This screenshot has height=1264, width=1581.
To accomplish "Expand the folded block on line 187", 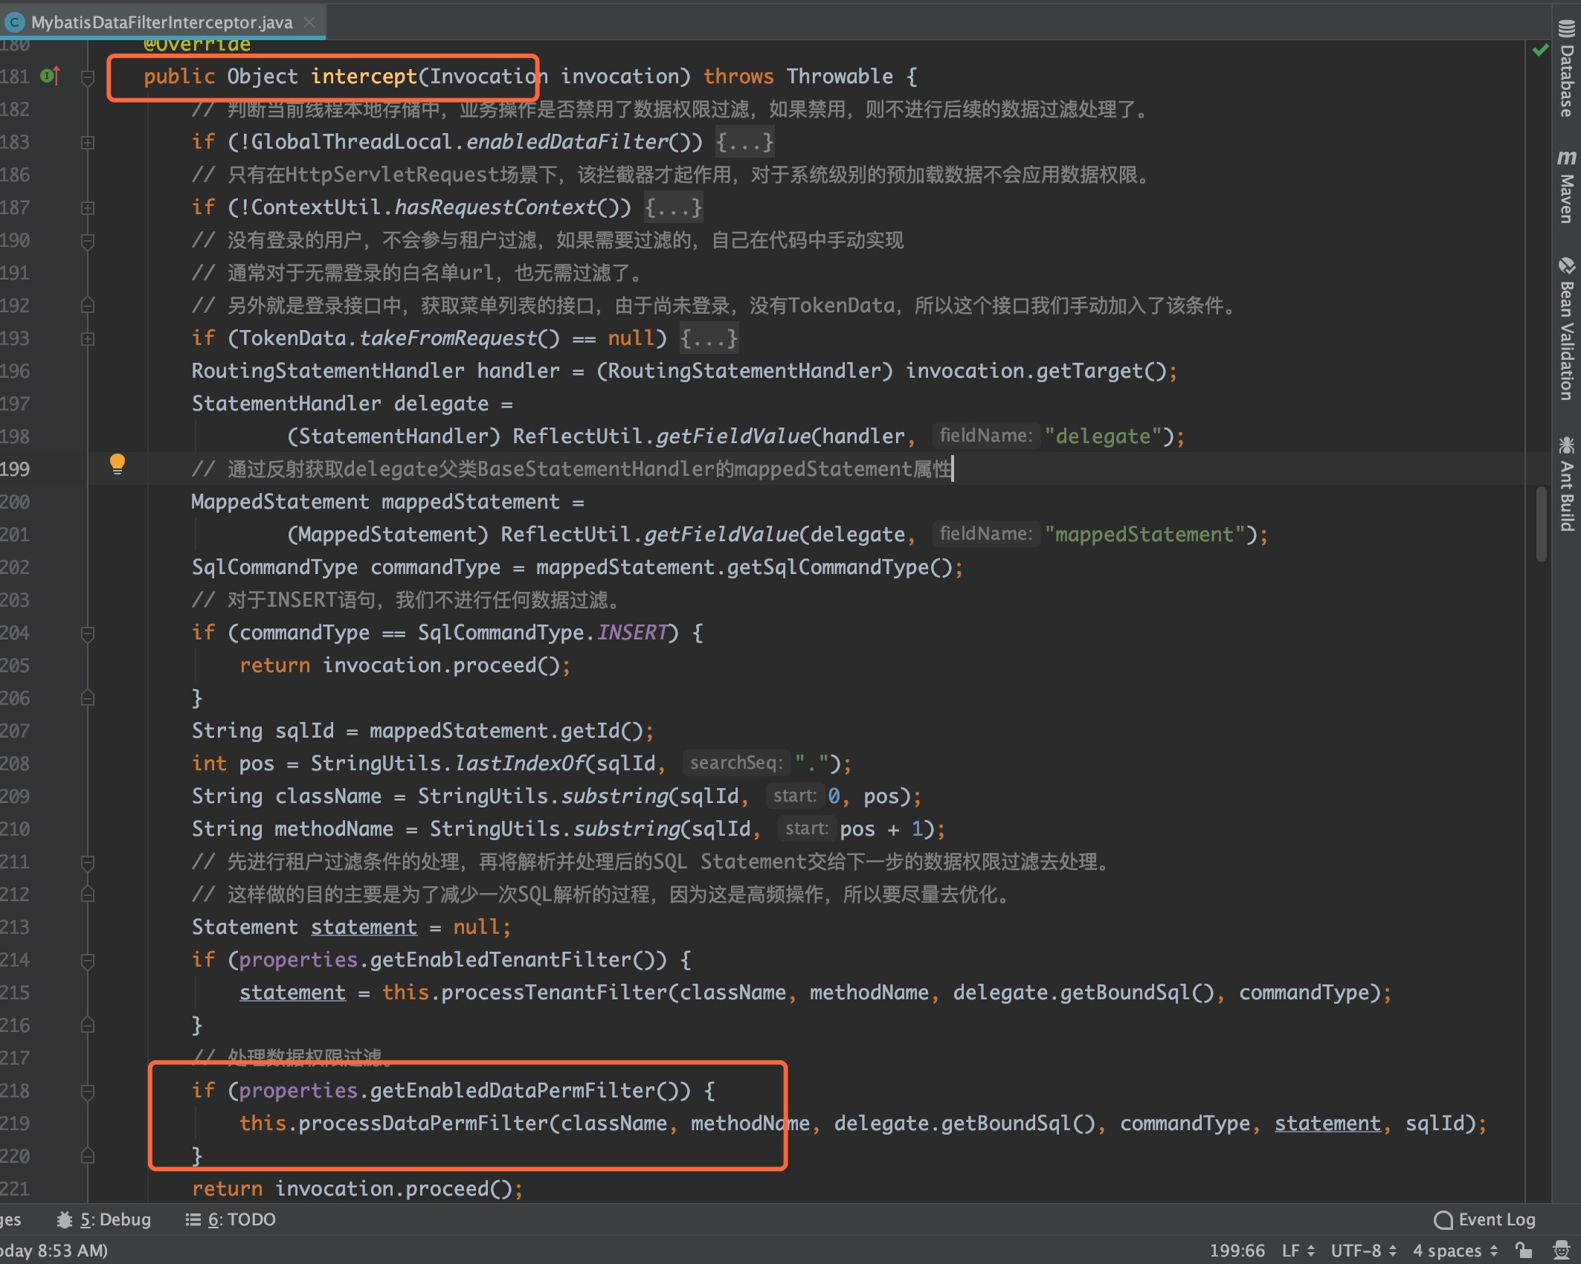I will click(88, 207).
